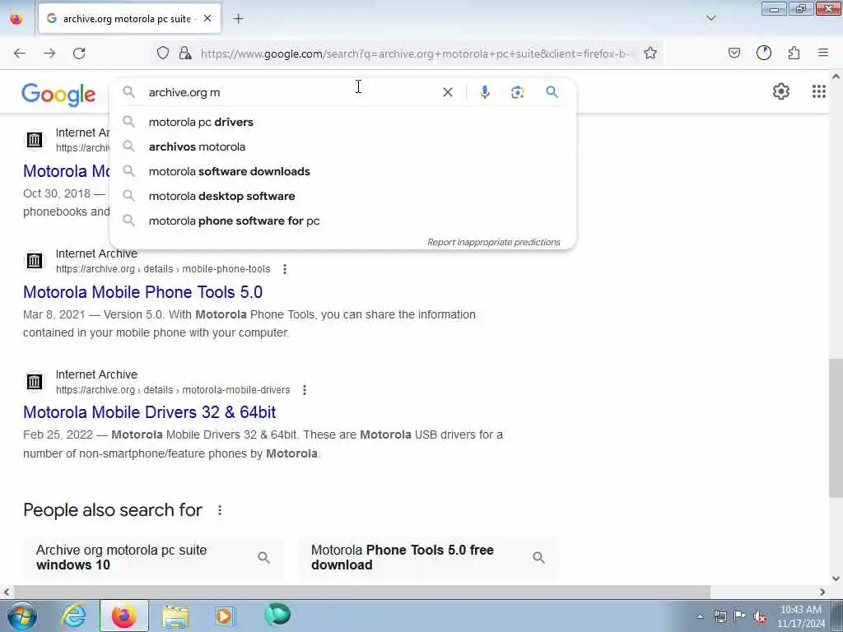Click the Firefox address bar URL
This screenshot has height=632, width=843.
pos(417,53)
